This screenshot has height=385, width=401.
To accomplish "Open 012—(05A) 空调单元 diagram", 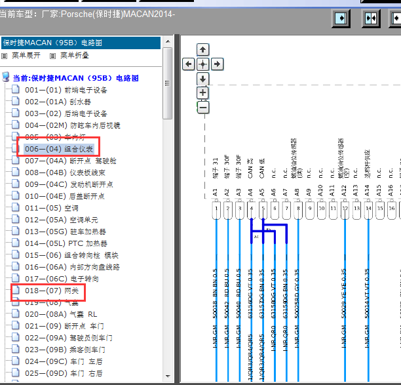I will (x=62, y=220).
